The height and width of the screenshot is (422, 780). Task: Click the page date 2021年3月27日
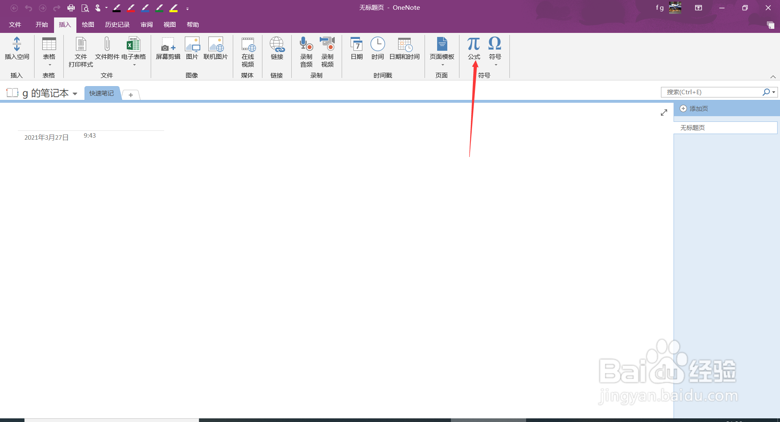pyautogui.click(x=46, y=137)
